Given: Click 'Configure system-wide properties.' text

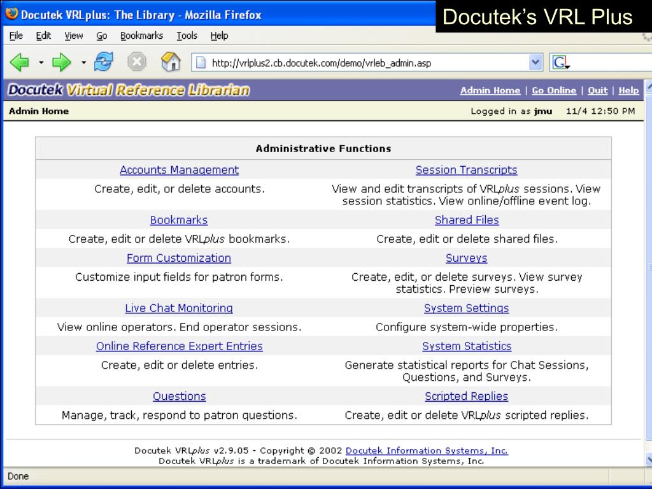Looking at the screenshot, I should (x=467, y=327).
